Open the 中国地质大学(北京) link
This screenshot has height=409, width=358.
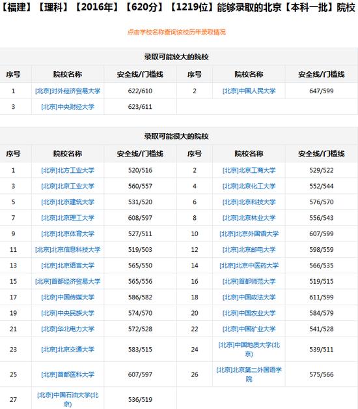pos(249,349)
